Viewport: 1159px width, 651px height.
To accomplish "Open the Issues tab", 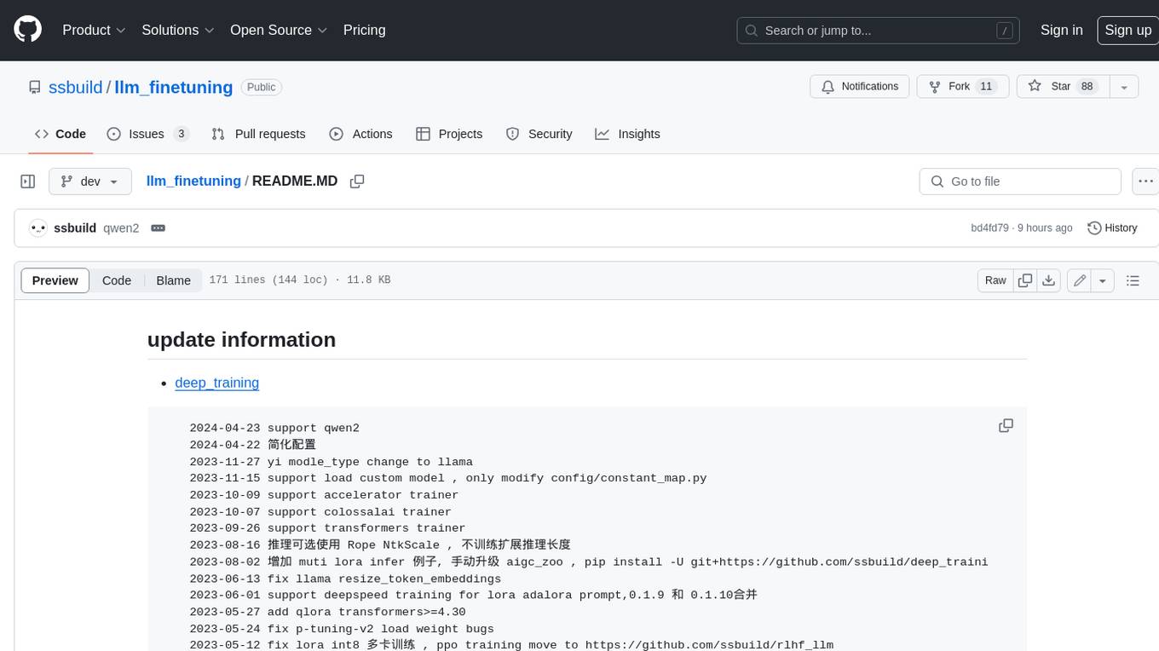I will point(147,134).
